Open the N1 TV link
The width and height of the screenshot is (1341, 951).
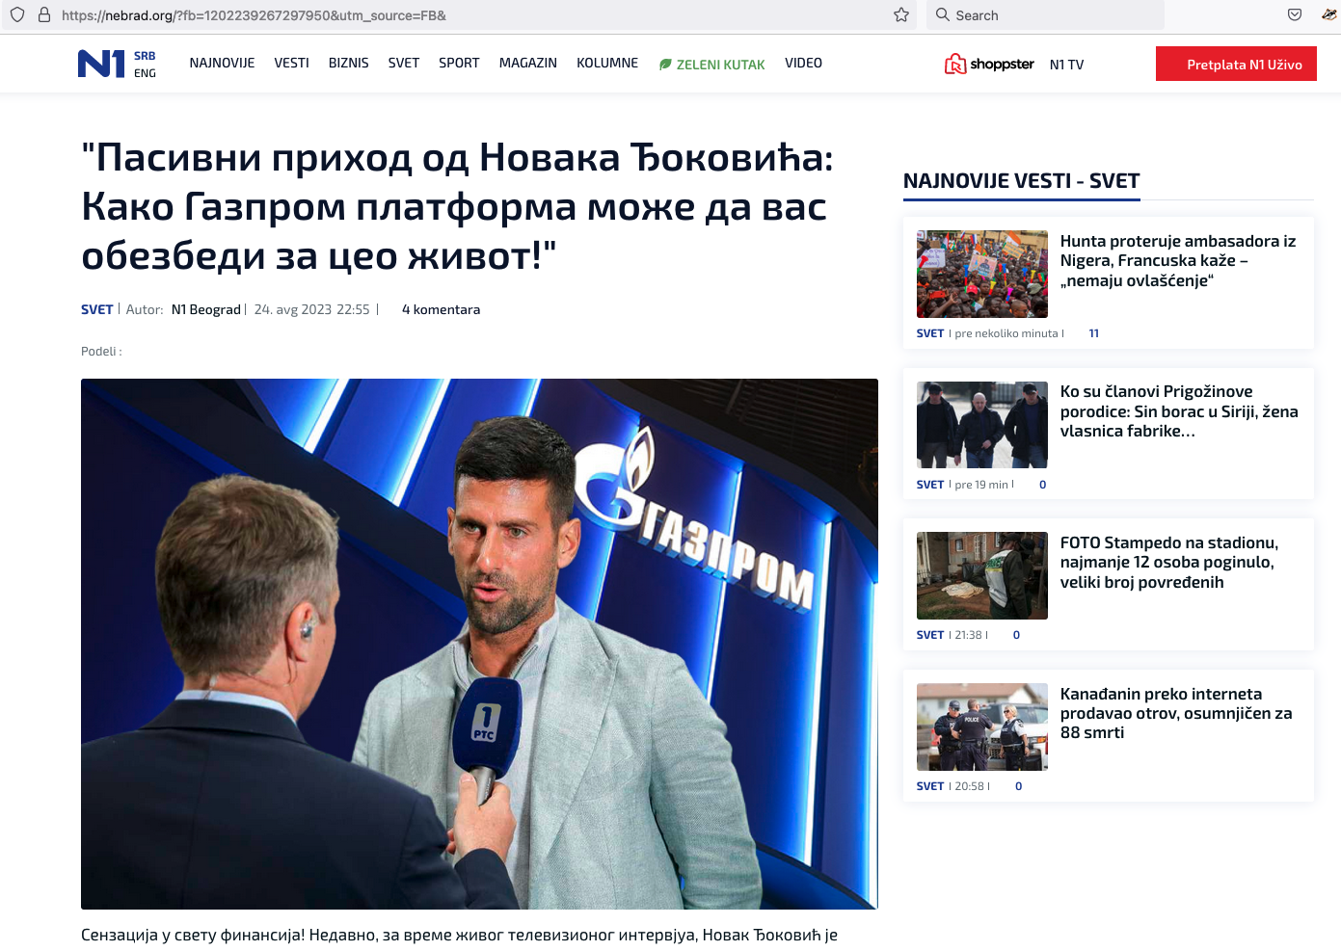click(x=1066, y=65)
